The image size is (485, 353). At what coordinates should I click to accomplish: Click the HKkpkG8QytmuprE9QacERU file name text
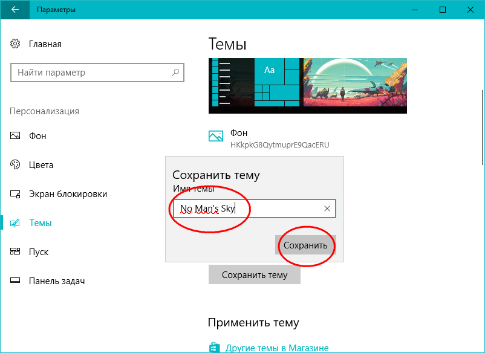point(279,144)
